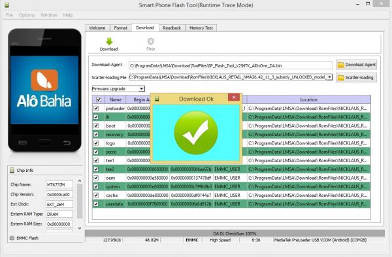The width and height of the screenshot is (392, 257).
Task: Toggle the select-all checkbox in table header
Action: (x=99, y=99)
